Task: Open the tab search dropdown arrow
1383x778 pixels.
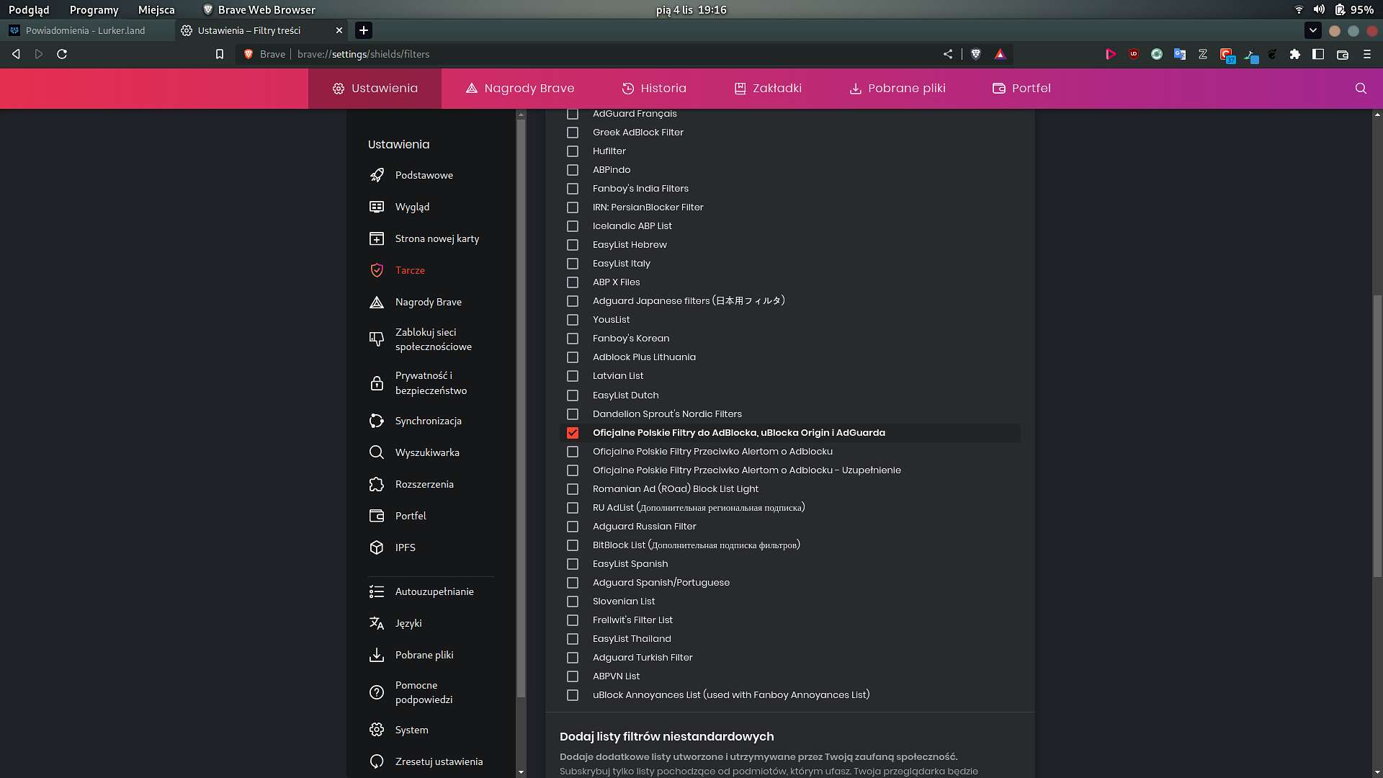Action: point(1313,30)
